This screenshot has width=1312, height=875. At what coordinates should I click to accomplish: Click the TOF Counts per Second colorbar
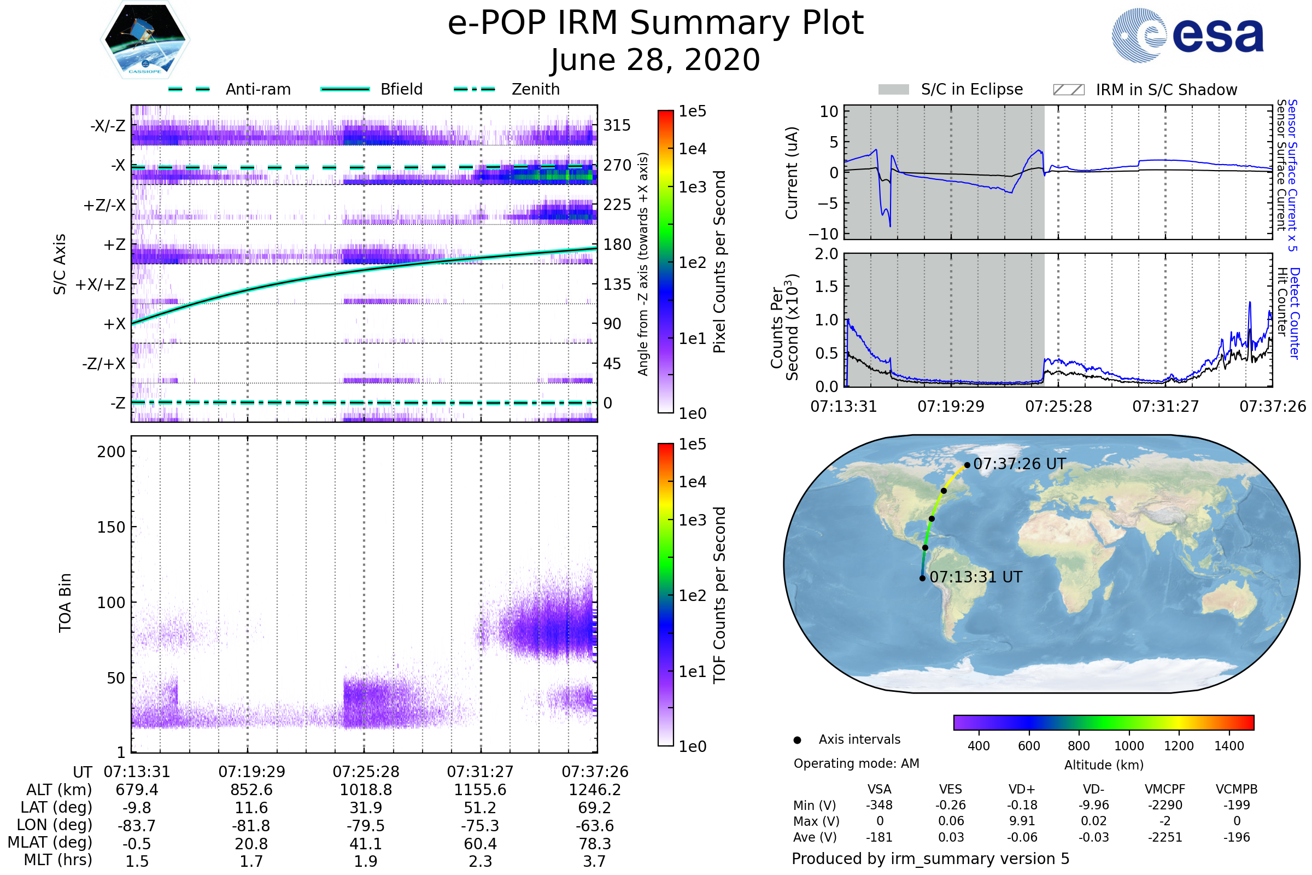pos(665,594)
